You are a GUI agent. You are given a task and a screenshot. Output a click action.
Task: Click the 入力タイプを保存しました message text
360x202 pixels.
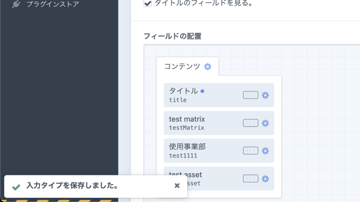click(72, 185)
